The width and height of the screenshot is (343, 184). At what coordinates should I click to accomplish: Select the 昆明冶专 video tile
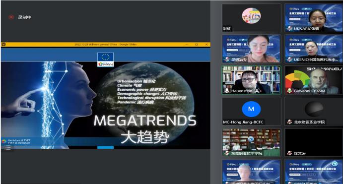tap(252, 49)
